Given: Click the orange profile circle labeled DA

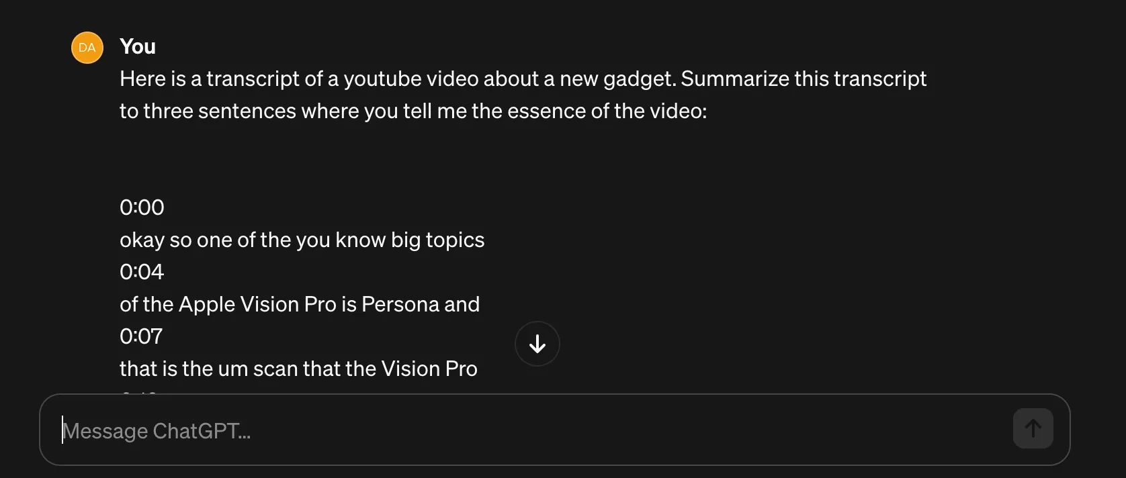Looking at the screenshot, I should point(87,47).
